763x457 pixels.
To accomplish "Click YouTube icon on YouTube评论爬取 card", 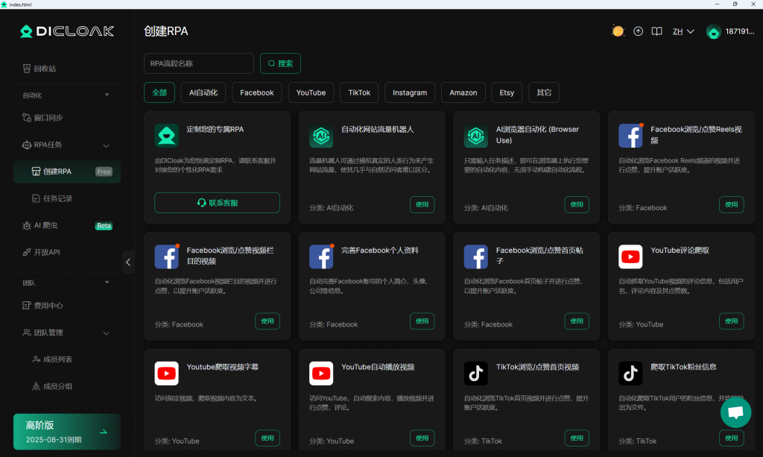I will [630, 256].
